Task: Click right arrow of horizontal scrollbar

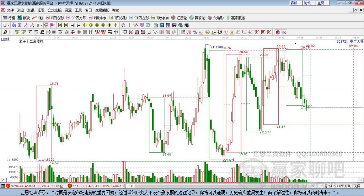Action: tap(313, 186)
